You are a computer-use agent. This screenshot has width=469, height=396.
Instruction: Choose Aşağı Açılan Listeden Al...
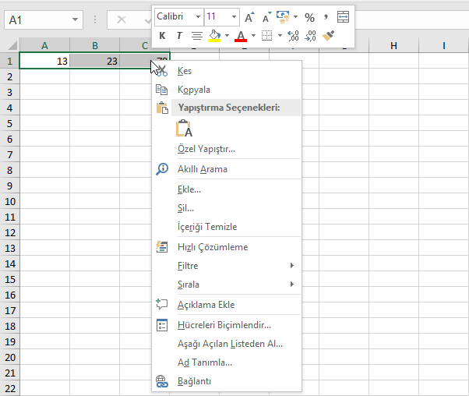pos(227,344)
